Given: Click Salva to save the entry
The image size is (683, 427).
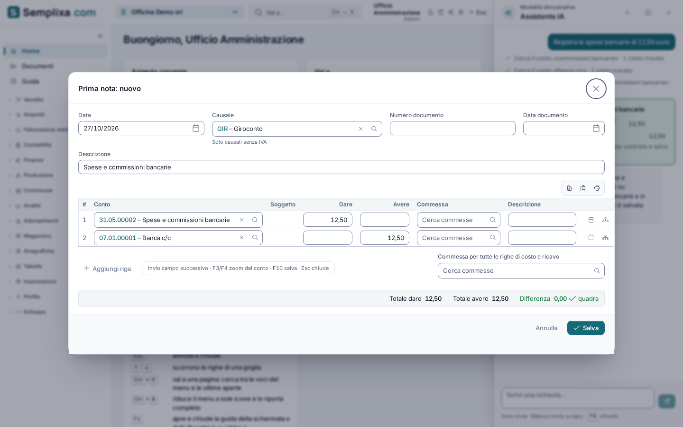Looking at the screenshot, I should click(x=586, y=328).
